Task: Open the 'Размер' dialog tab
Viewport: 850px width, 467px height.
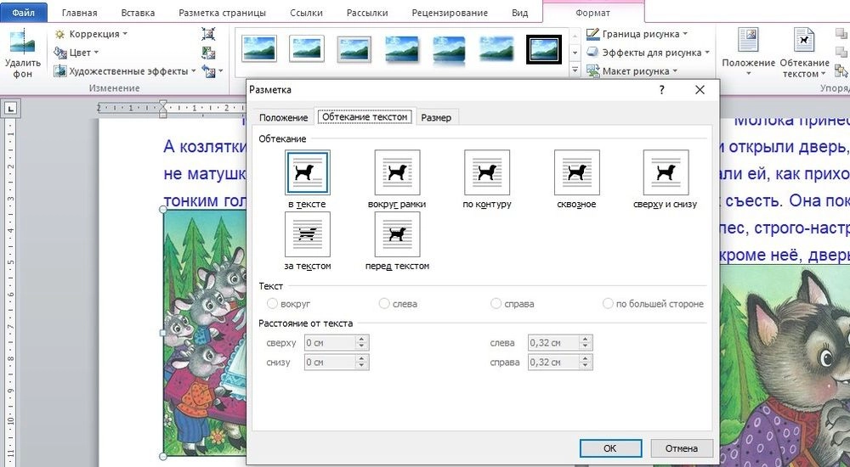Action: (x=436, y=117)
